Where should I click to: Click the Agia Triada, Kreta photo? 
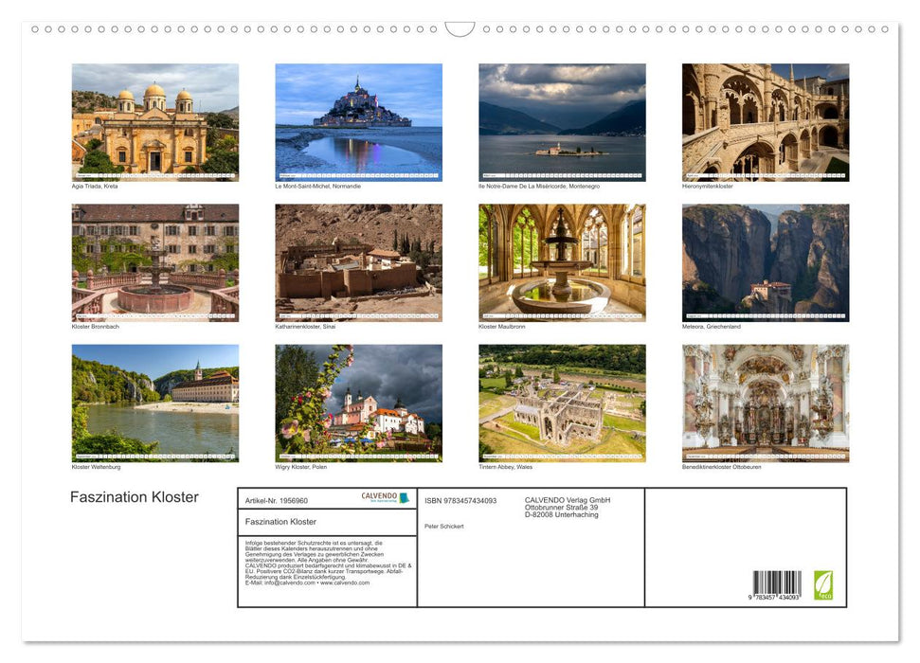click(155, 121)
